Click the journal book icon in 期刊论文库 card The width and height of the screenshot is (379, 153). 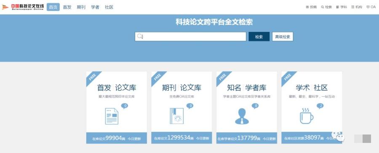click(x=177, y=116)
